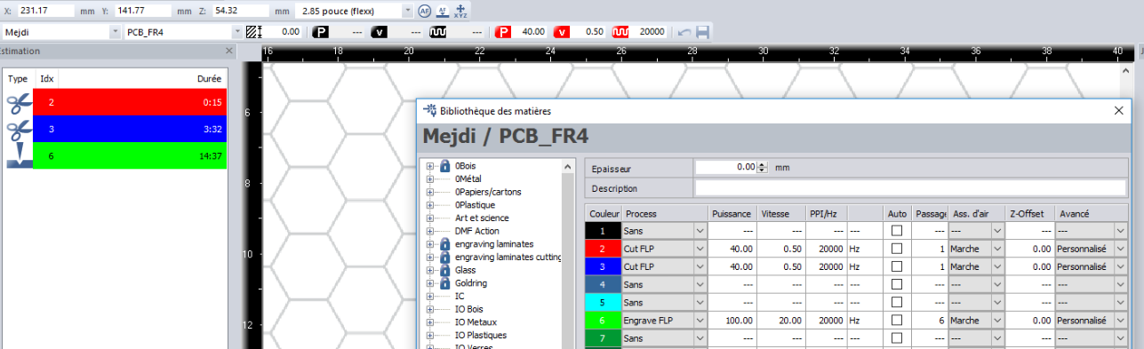Toggle Auto checkbox for color 6
1144x349 pixels.
(x=897, y=320)
